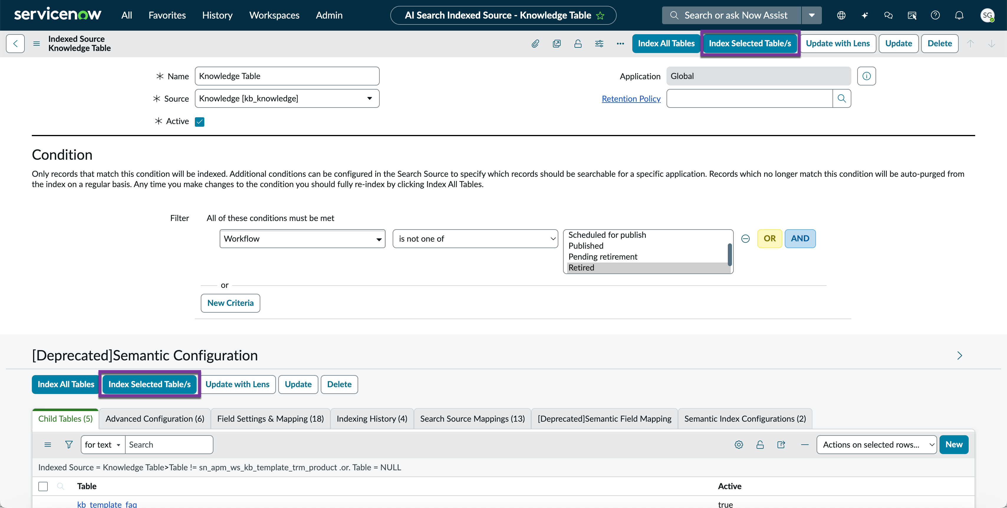The height and width of the screenshot is (508, 1007).
Task: Open the 'is not one of' operator dropdown
Action: 475,239
